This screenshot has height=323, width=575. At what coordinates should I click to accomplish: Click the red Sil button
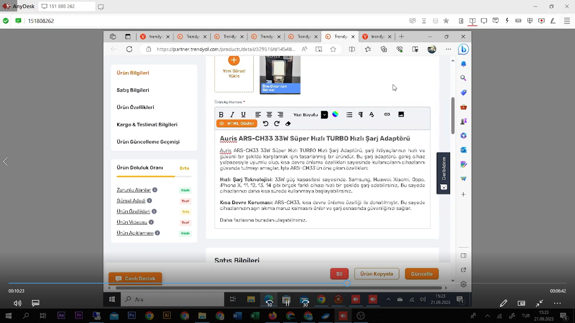pos(339,274)
